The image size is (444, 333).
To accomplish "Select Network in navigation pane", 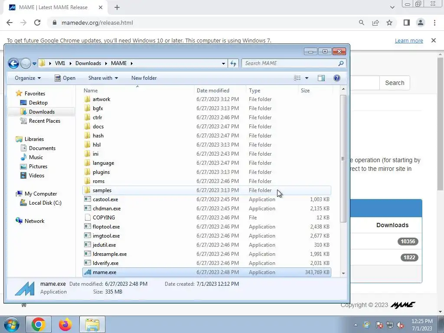I will [30, 221].
